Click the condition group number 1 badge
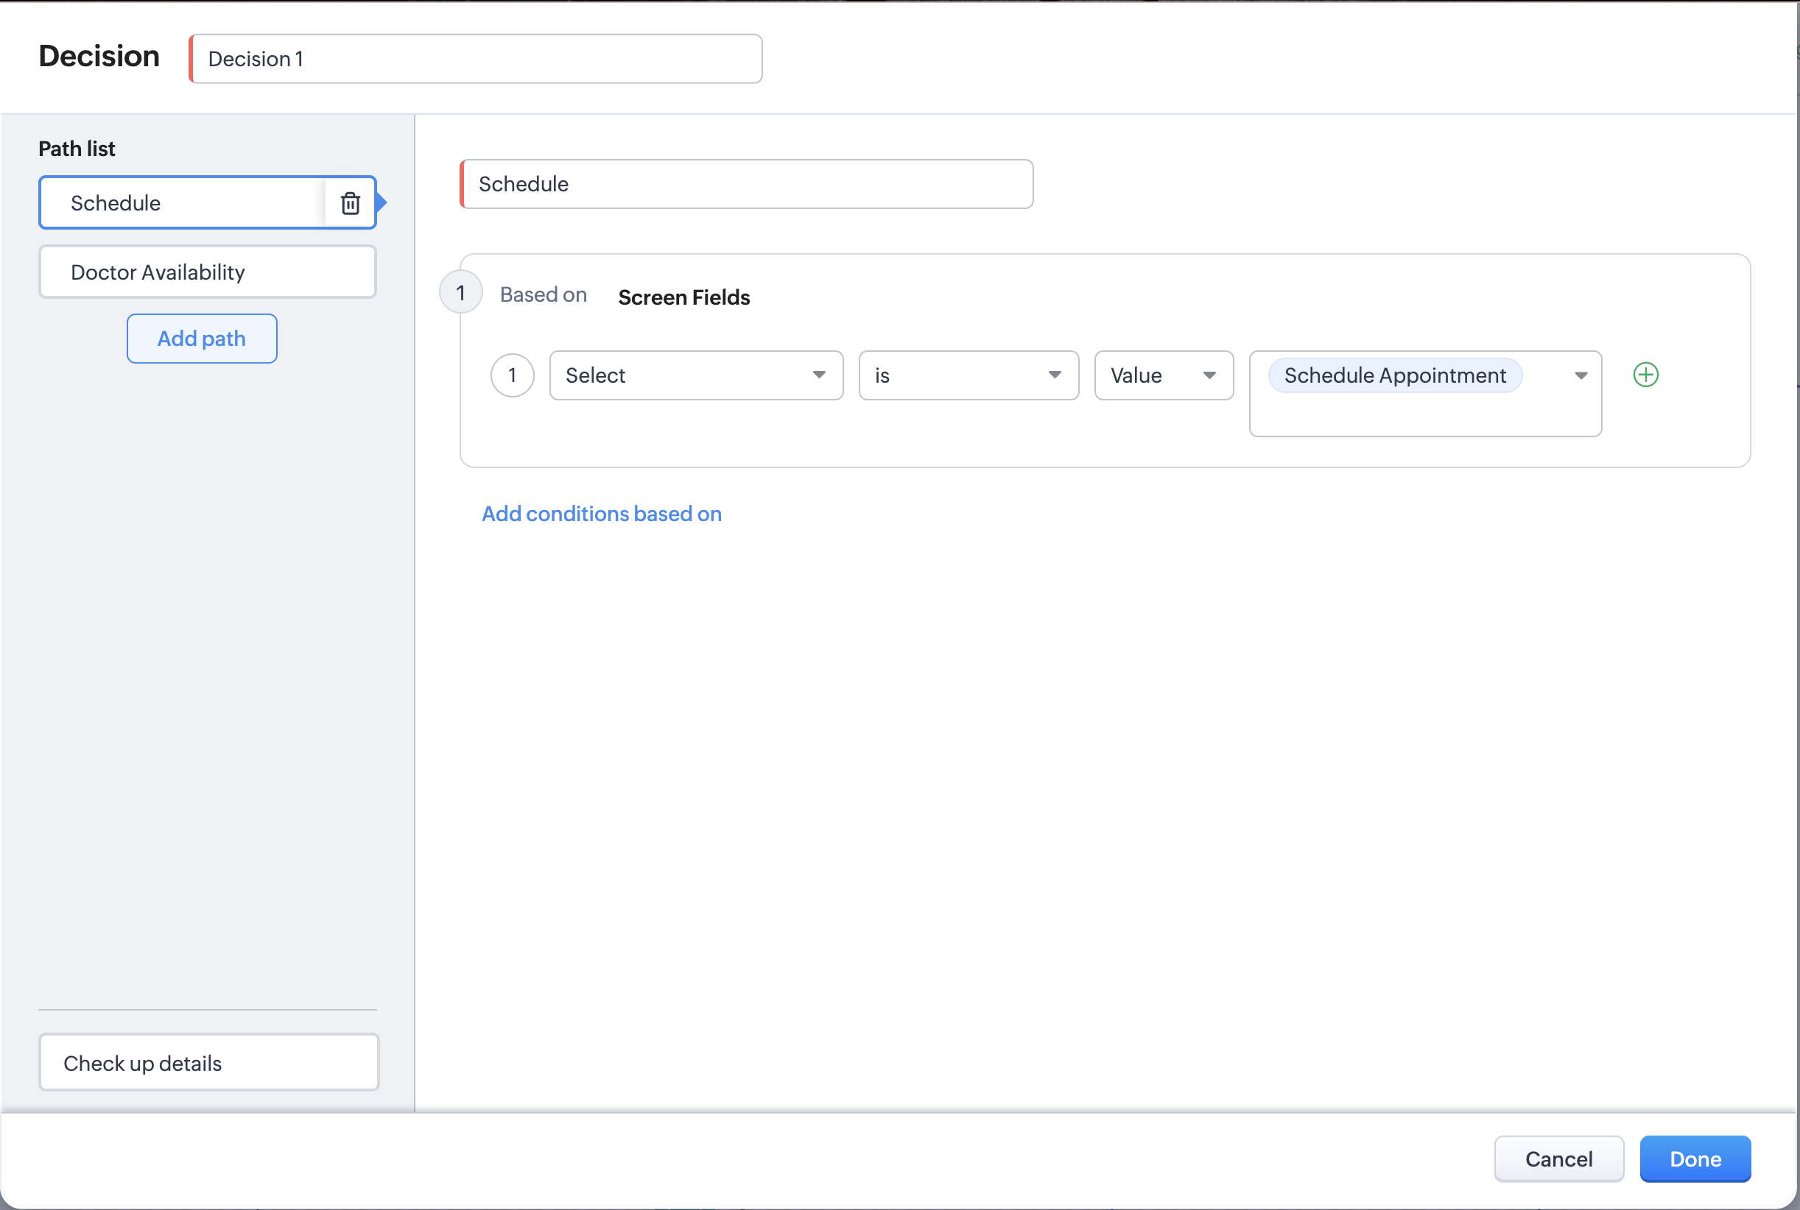The height and width of the screenshot is (1210, 1800). 461,292
